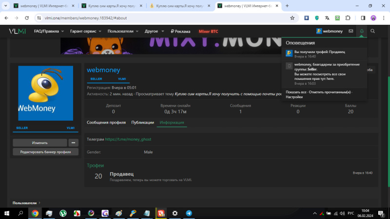The image size is (390, 219).
Task: Open the Extensions puzzle piece icon
Action: (348, 18)
